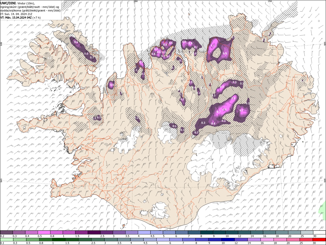This screenshot has width=326, height=245.
Task: Click the bright red swatch labeled 30 in lower scale
Action: click(x=319, y=240)
